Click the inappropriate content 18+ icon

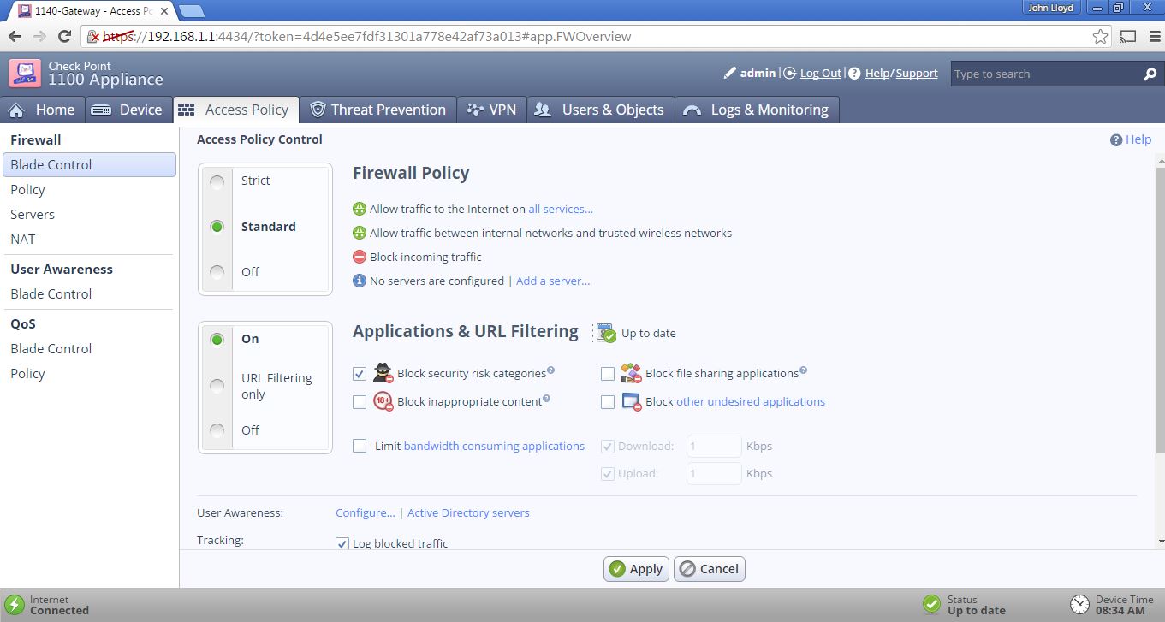pos(383,401)
